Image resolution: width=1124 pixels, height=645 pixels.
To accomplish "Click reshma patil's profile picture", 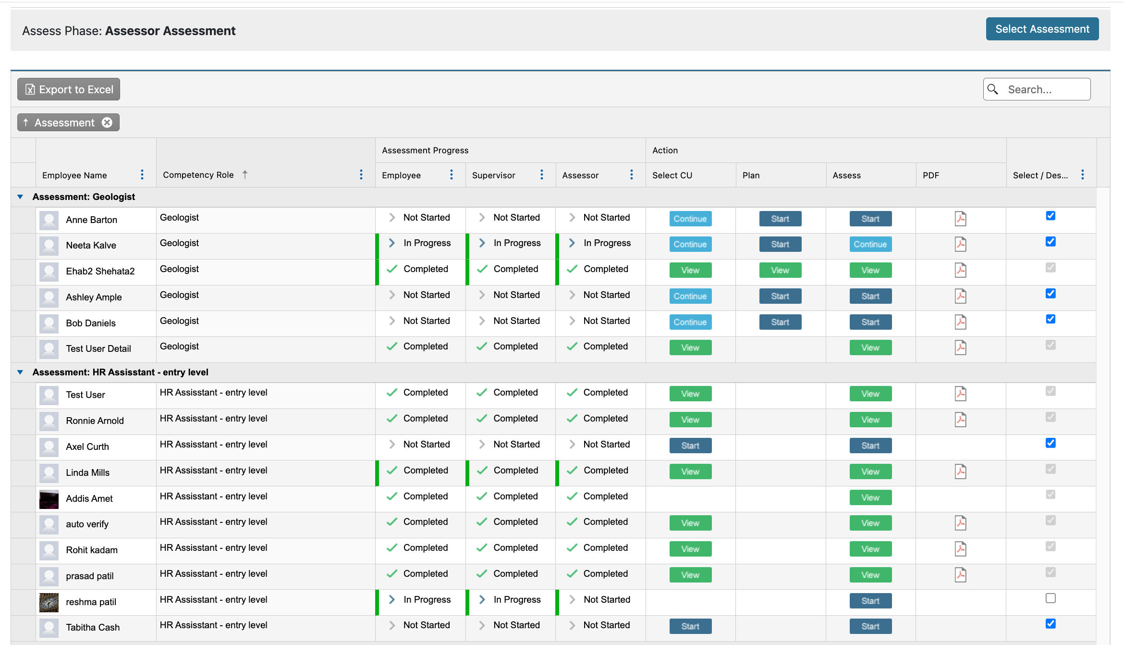I will tap(49, 602).
